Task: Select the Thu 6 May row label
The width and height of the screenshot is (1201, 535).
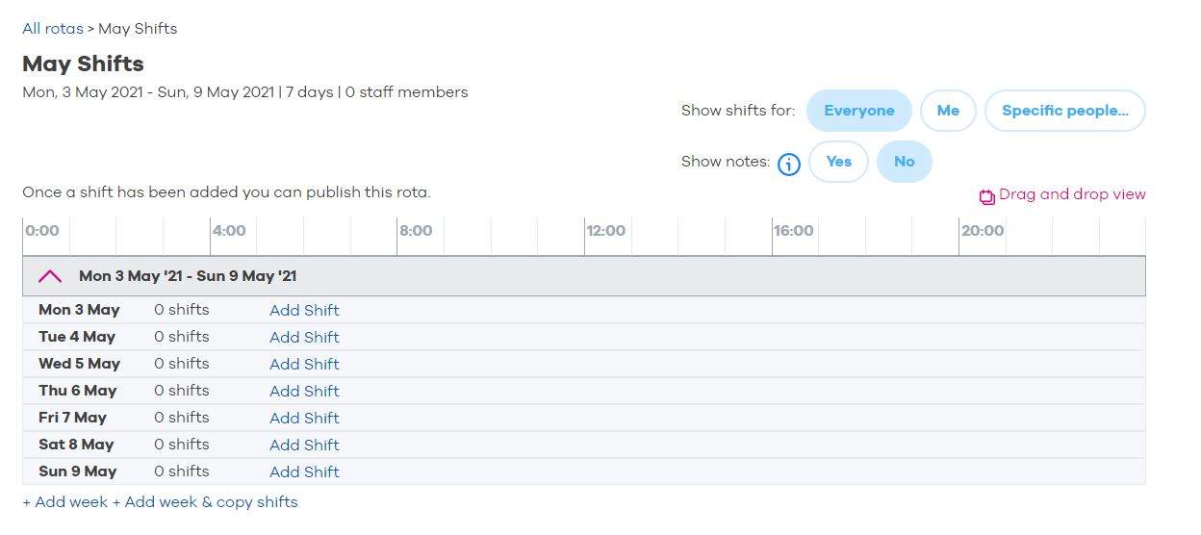Action: pos(77,391)
